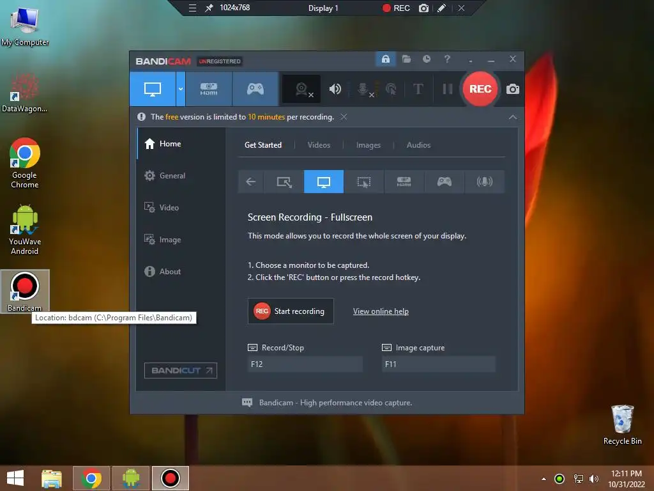Dismiss the free version limit notice

[x=343, y=117]
